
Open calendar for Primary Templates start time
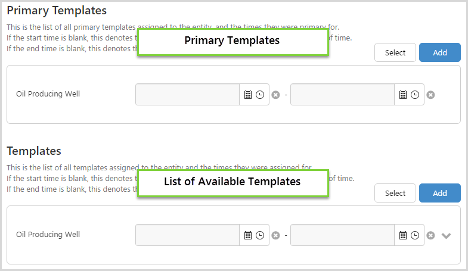click(248, 95)
